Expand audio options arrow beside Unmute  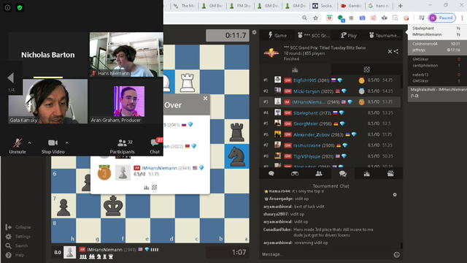[x=29, y=143]
